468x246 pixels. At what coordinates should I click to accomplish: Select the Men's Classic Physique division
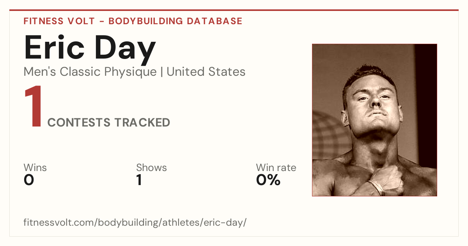[90, 72]
